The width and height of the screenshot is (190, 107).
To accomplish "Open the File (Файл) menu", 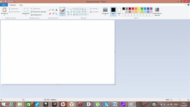I will tap(4, 5).
